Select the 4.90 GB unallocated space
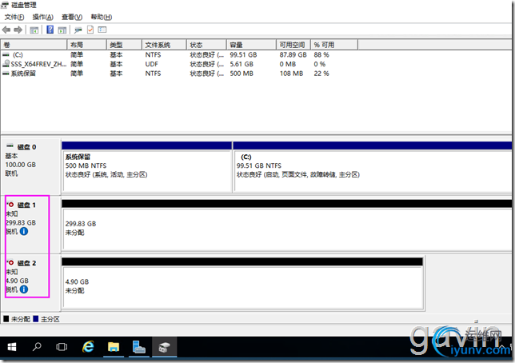Image resolution: width=515 pixels, height=363 pixels. [242, 284]
